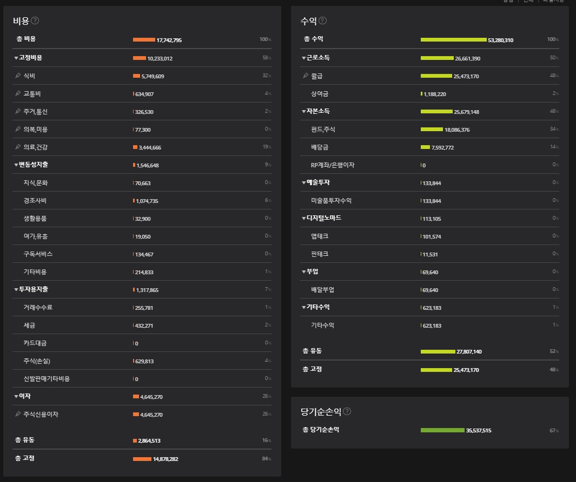Screen dimensions: 576x482
Task: Click the 배달부업 row label
Action: click(x=322, y=289)
